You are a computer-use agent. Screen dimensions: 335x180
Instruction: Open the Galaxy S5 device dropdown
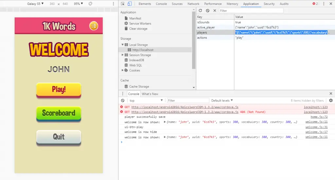tap(35, 4)
